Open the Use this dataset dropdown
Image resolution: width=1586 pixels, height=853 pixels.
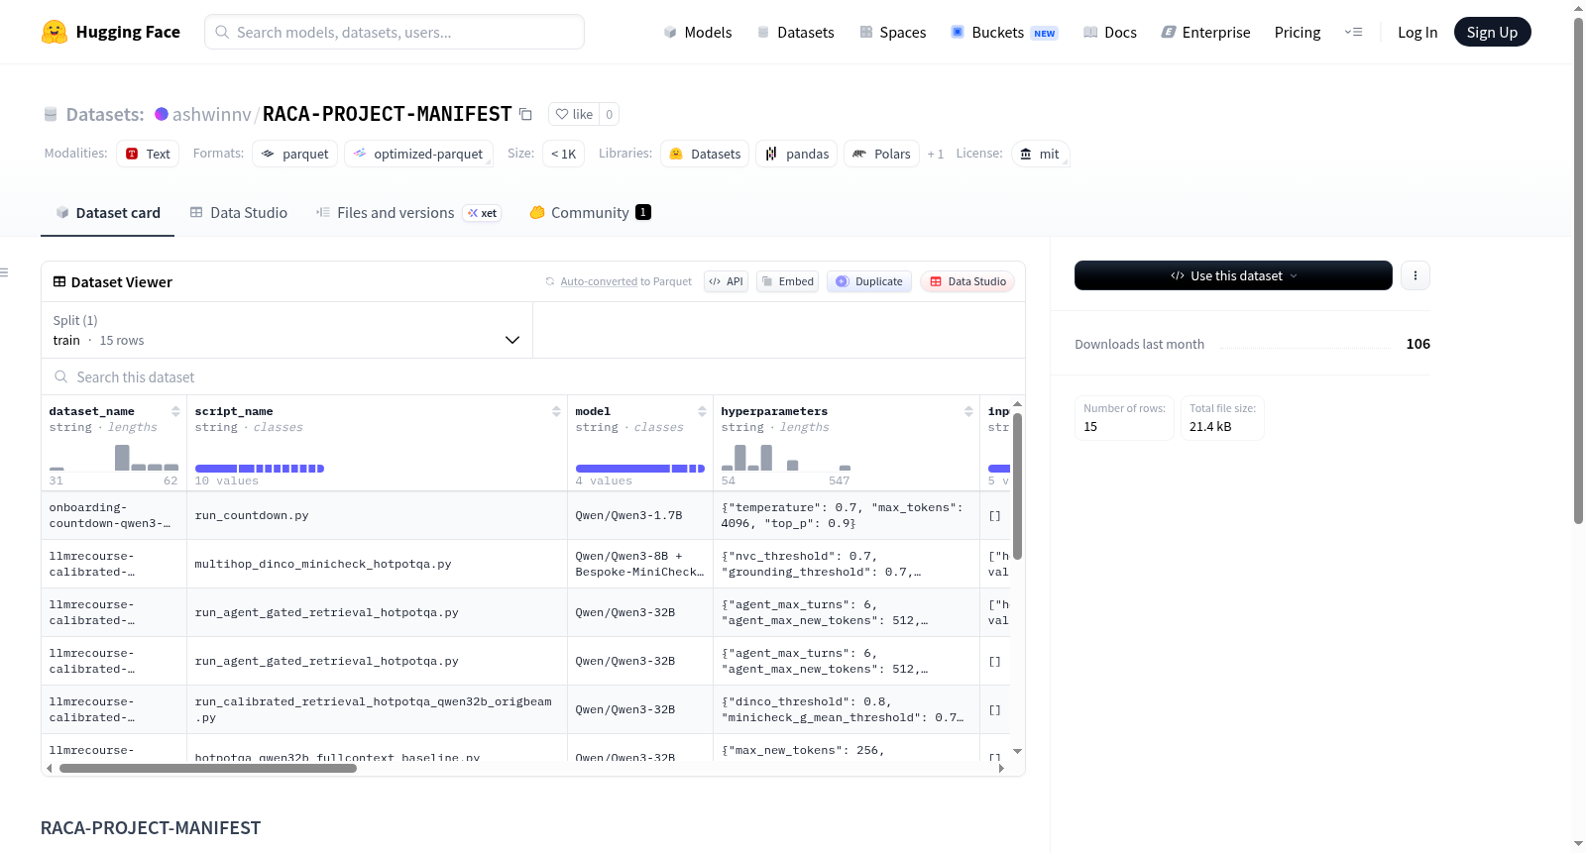[x=1233, y=275]
